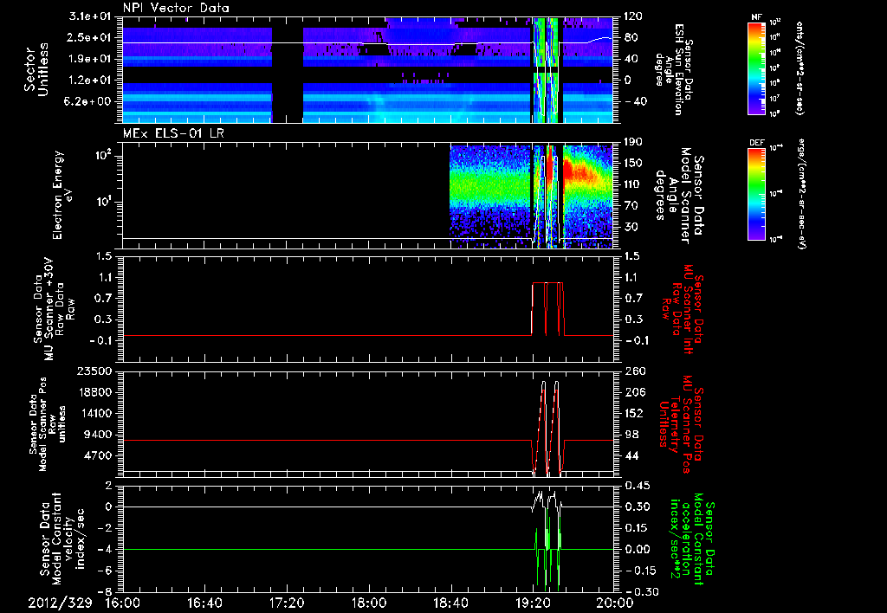The height and width of the screenshot is (613, 887).
Task: Click the 4700 scanner position tick
Action: 99,455
